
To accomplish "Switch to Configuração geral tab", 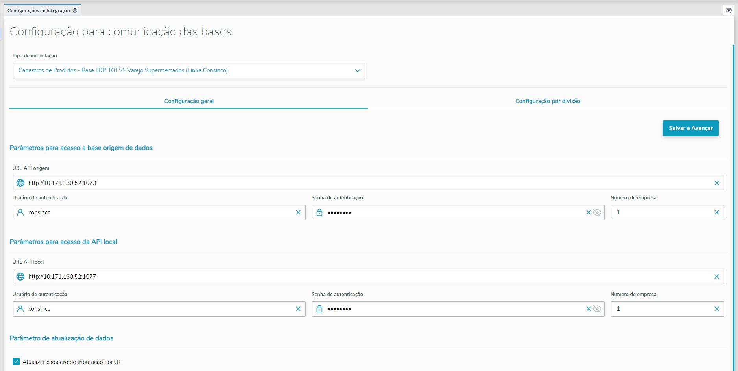I will (189, 101).
